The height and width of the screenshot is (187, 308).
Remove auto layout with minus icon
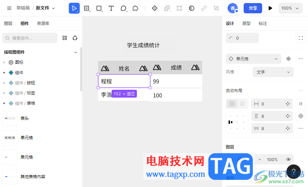tap(301, 91)
